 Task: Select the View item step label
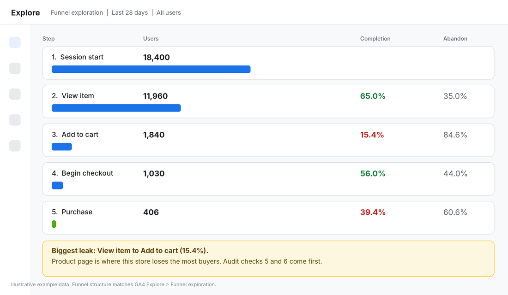pos(73,96)
